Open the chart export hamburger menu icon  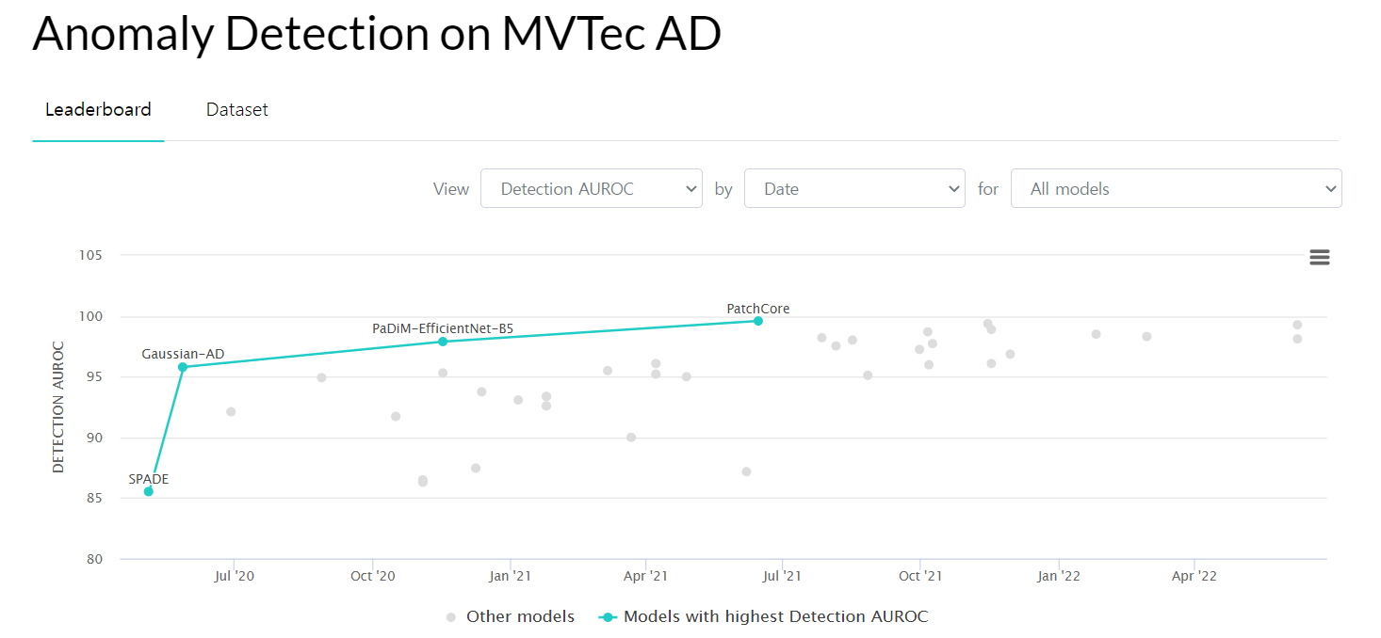[1319, 256]
